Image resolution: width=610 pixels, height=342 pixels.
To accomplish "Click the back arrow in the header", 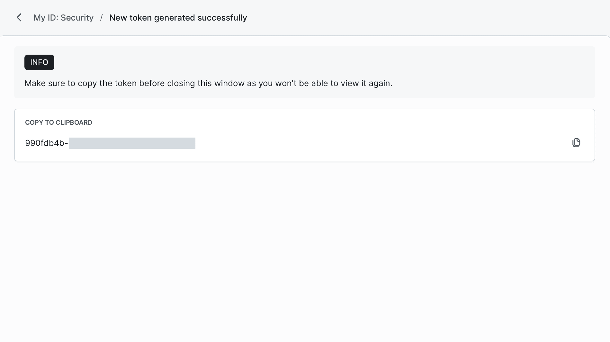I will click(x=19, y=17).
